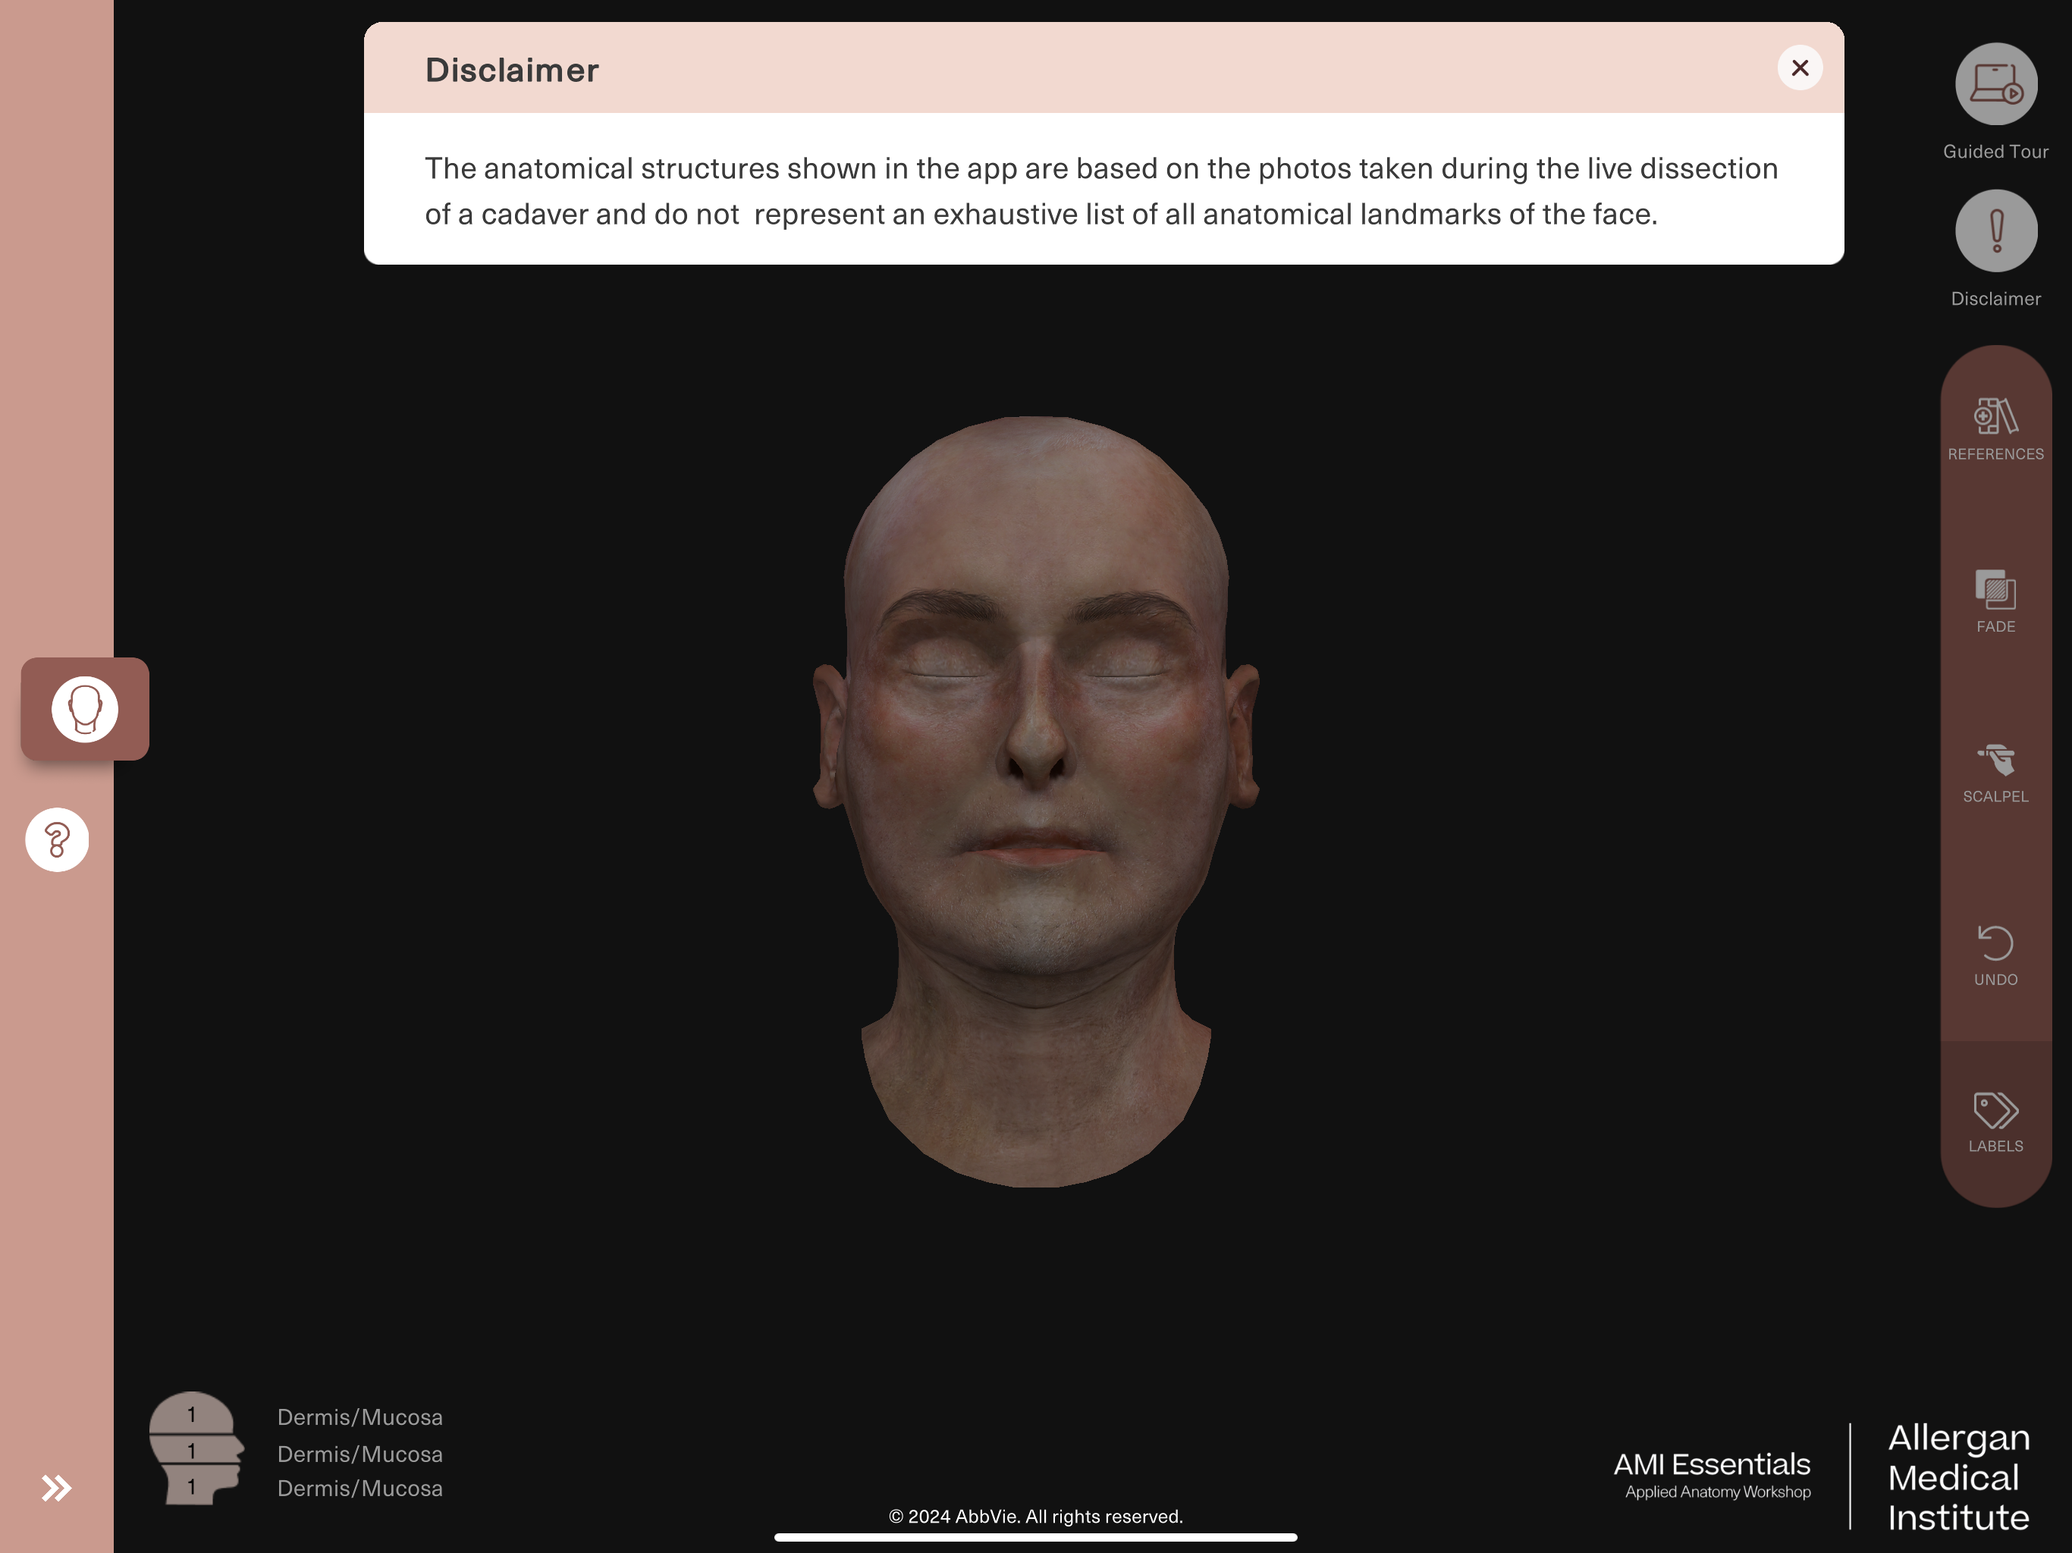Image resolution: width=2072 pixels, height=1553 pixels.
Task: Select the mid face layer segment
Action: 195,1450
